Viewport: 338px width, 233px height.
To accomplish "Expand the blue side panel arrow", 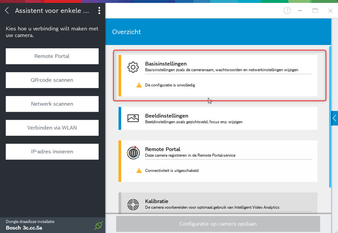I will click(334, 118).
